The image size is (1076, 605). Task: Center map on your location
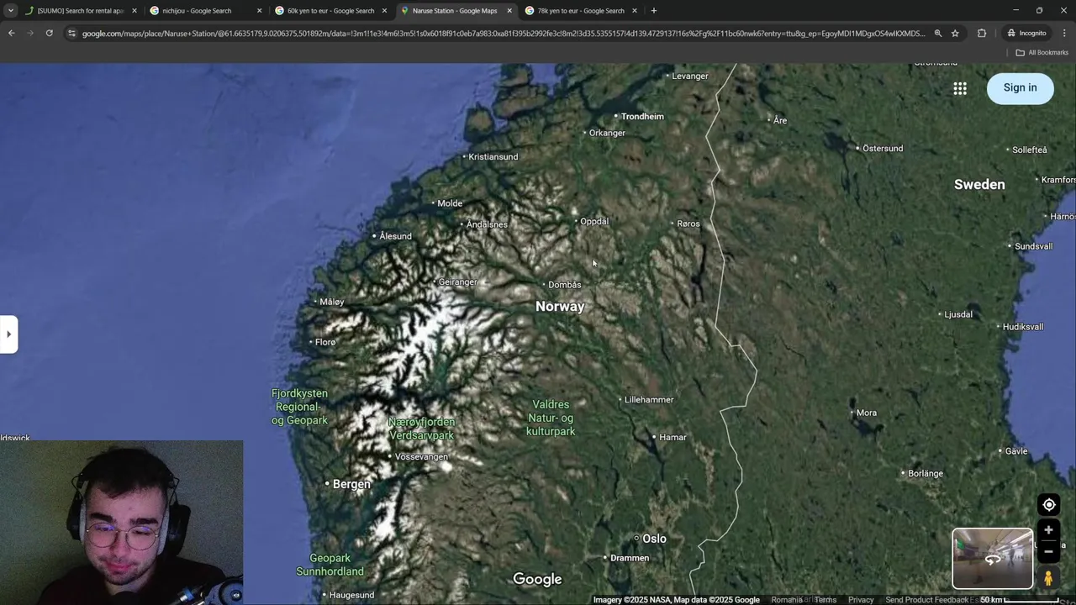coord(1048,505)
